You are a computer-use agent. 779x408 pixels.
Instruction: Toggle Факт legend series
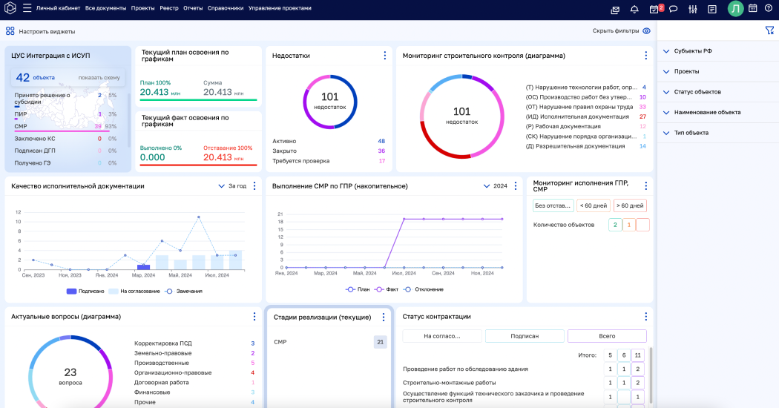(x=387, y=289)
